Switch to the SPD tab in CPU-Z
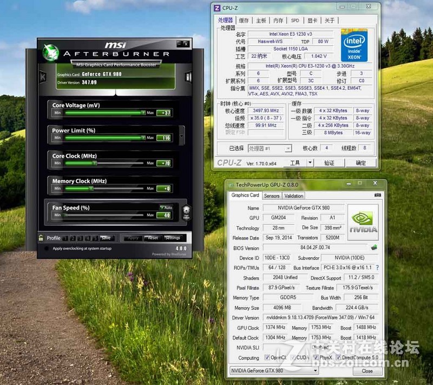Viewport: 433px width, 385px height. 296,21
